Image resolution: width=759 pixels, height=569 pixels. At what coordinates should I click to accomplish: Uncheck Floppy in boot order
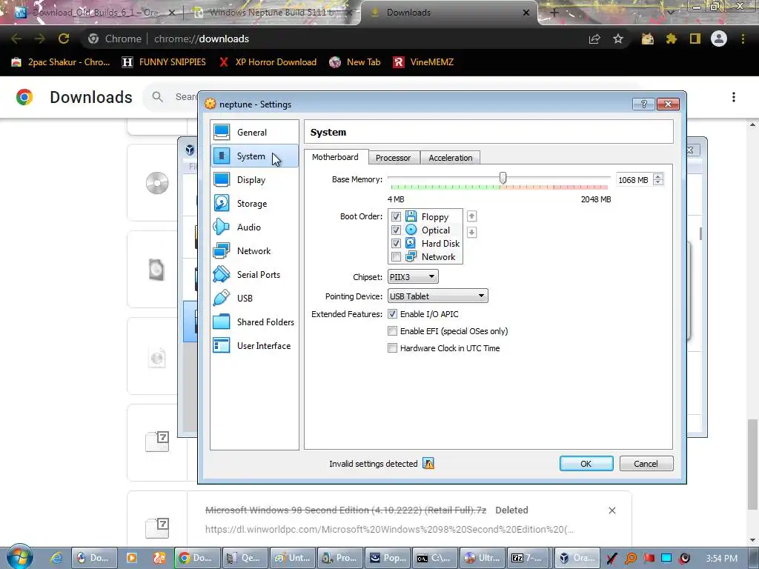396,217
